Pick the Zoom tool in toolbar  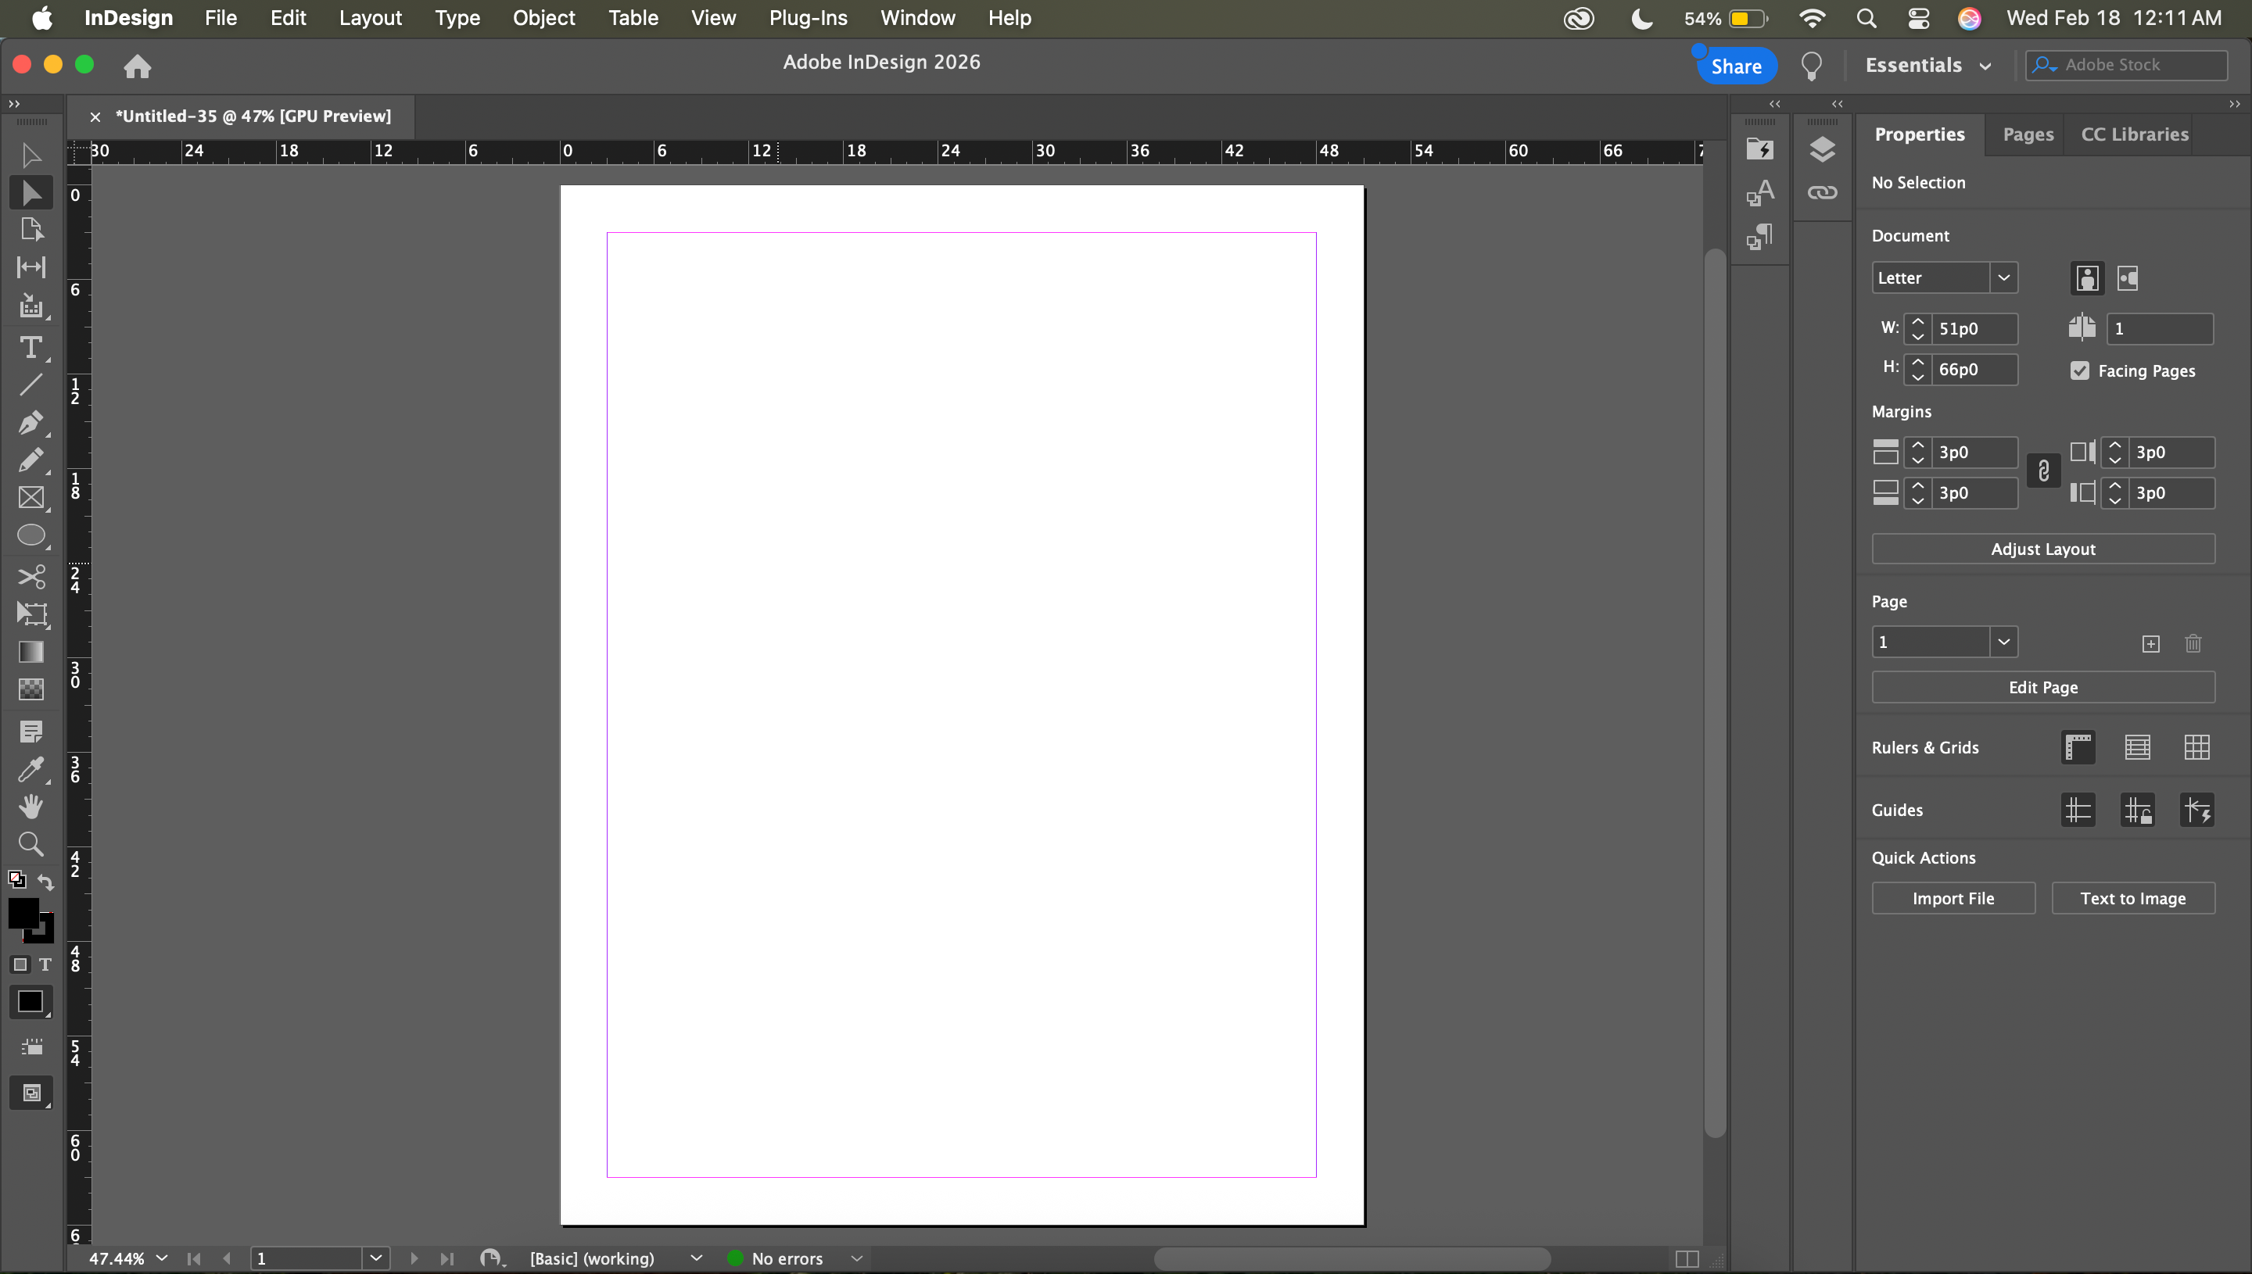point(30,844)
